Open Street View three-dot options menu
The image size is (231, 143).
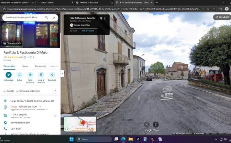click(105, 19)
